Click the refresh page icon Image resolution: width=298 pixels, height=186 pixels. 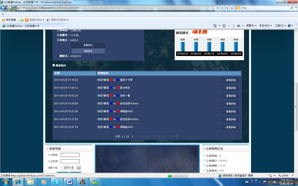point(227,8)
